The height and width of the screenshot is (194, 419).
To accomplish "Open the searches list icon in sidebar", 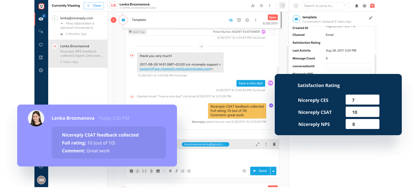I will click(x=41, y=32).
